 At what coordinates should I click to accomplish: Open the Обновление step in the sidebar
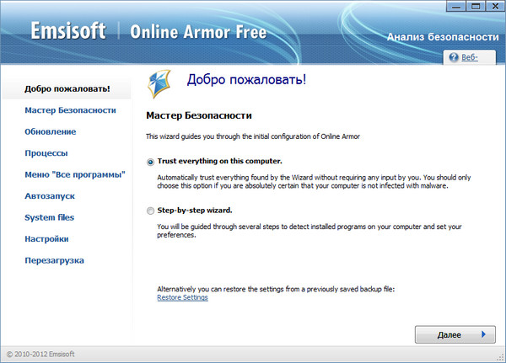51,131
